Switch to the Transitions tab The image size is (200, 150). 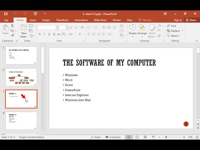62,20
